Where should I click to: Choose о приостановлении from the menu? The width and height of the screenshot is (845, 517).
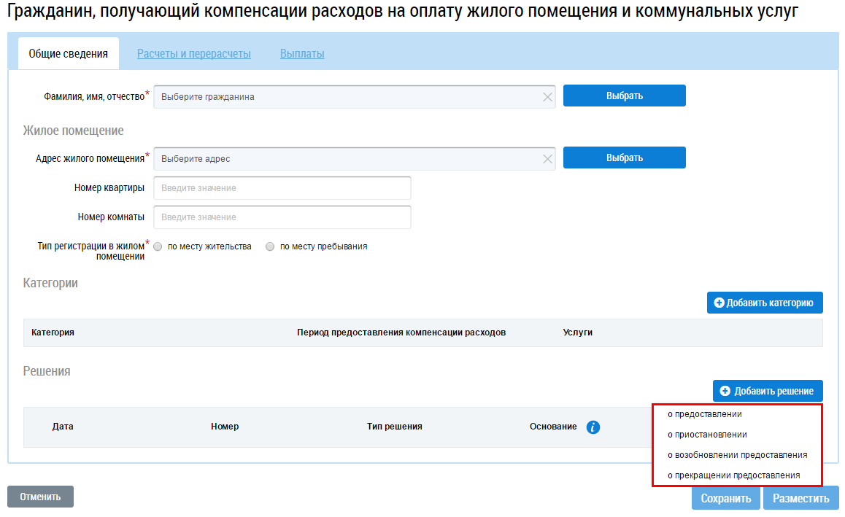[707, 435]
